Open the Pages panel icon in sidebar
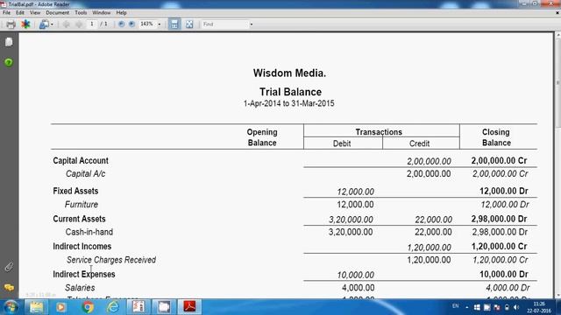This screenshot has height=315, width=561. 9,42
